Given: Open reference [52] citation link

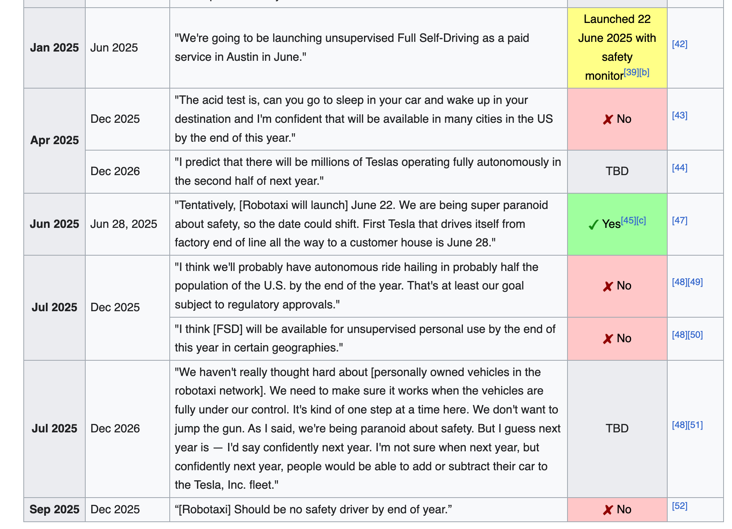Looking at the screenshot, I should click(x=679, y=506).
